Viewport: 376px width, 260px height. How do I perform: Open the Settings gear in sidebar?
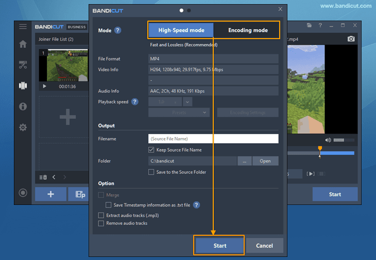(x=23, y=127)
